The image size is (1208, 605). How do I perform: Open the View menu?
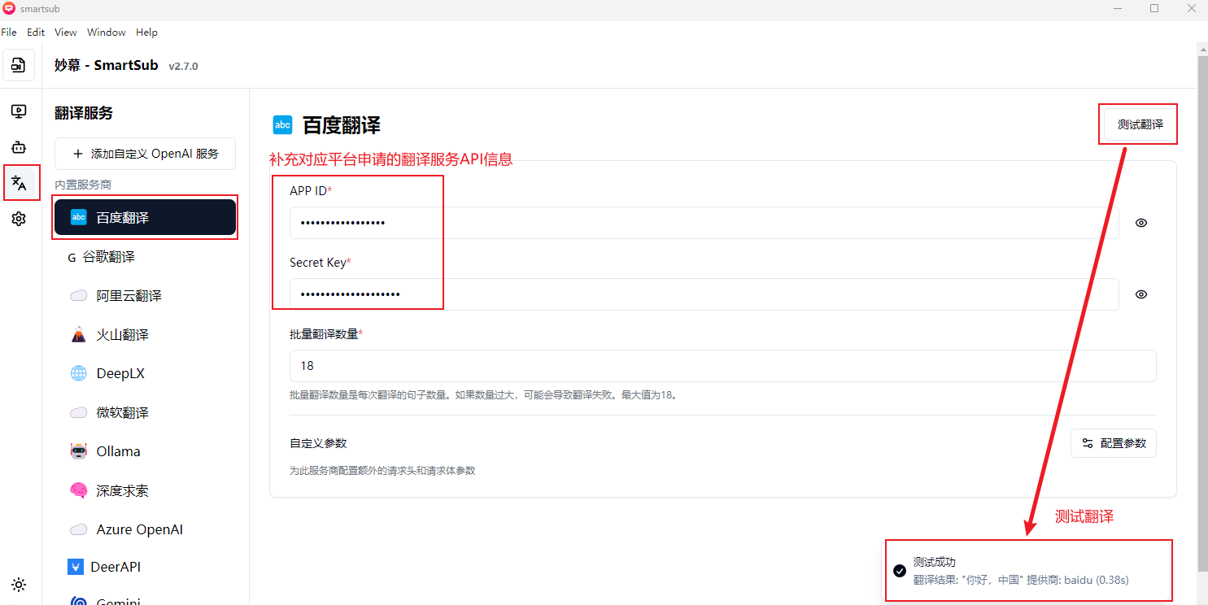66,33
